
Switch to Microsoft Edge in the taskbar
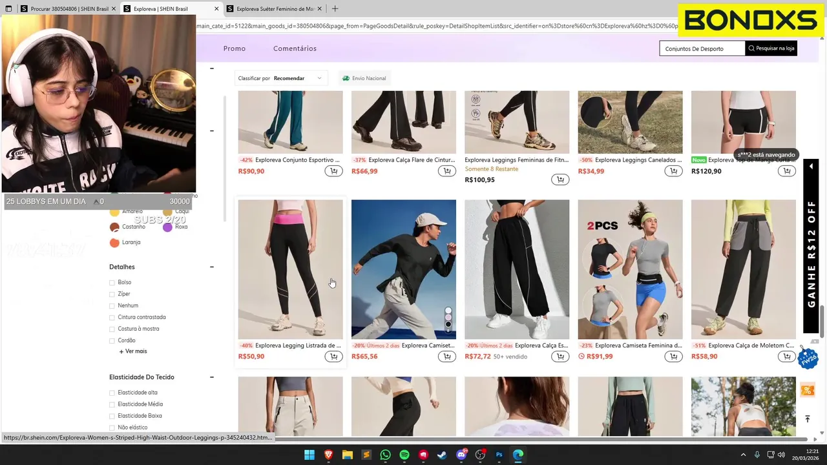coord(518,455)
